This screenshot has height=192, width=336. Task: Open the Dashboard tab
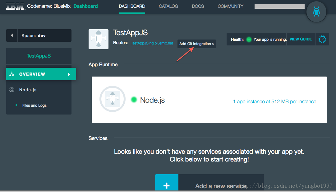click(132, 7)
